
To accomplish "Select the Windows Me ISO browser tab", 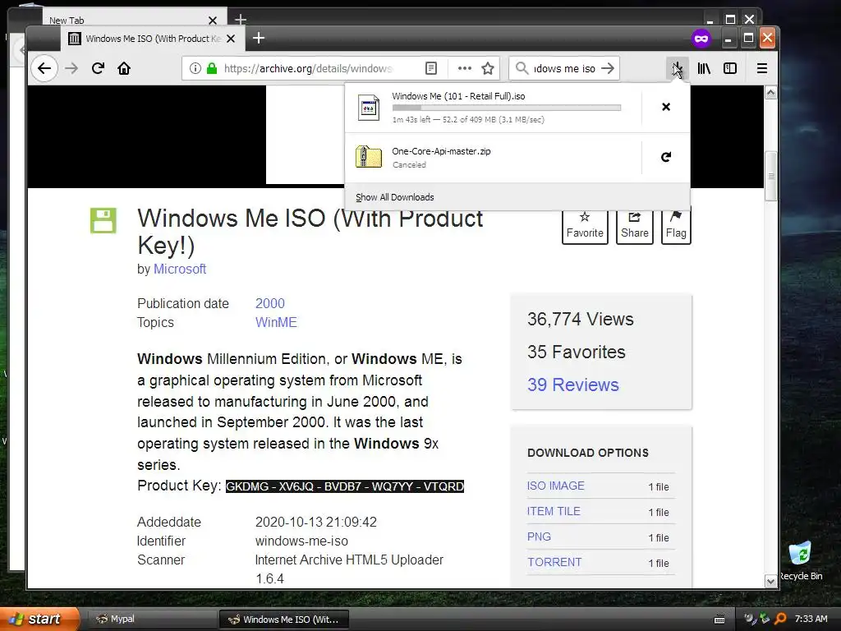I will (152, 39).
